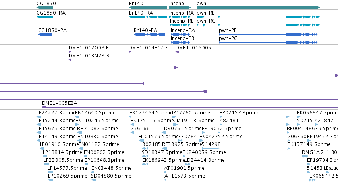Select EST HL01579.5prime

pyautogui.click(x=158, y=136)
